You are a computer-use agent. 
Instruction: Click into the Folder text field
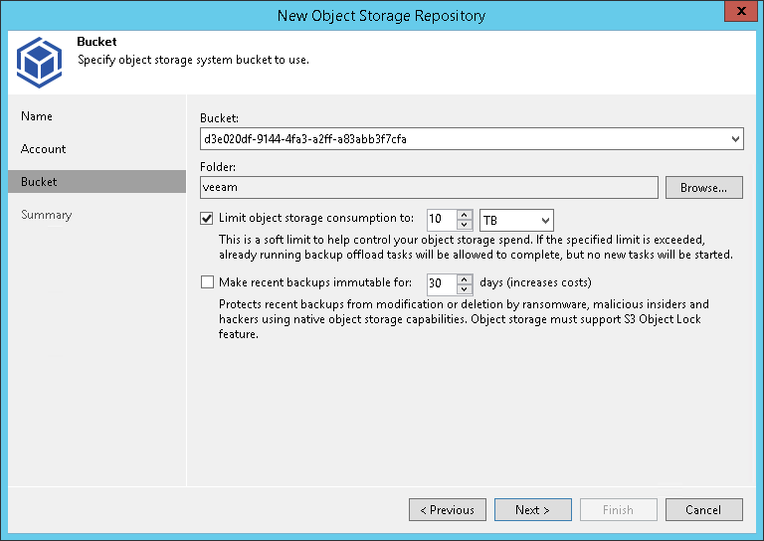[x=428, y=187]
